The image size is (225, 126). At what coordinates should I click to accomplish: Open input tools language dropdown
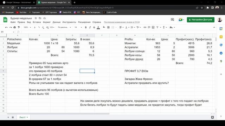pos(172,27)
